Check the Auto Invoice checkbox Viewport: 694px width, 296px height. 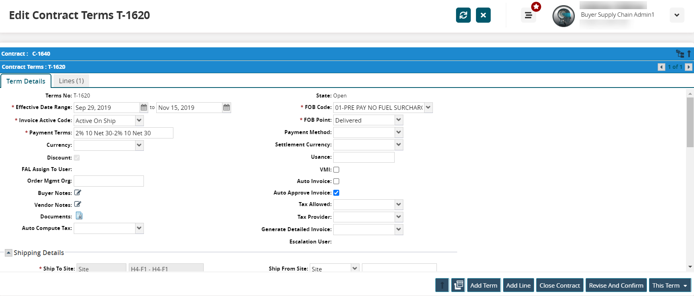click(x=336, y=181)
